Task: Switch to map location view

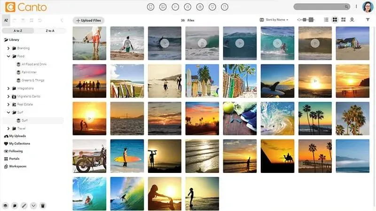Action: pyautogui.click(x=352, y=20)
